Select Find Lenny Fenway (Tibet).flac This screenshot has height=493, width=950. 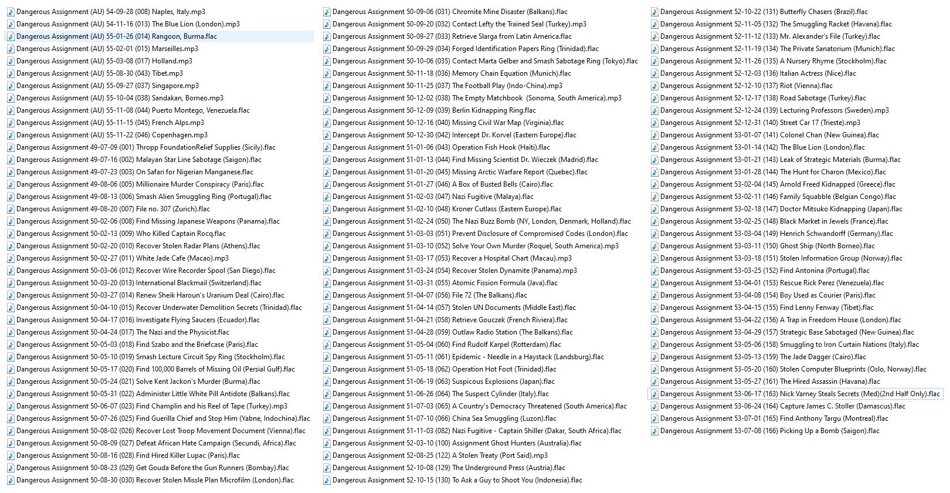pos(766,308)
